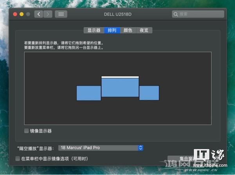Minimize window with yellow button
This screenshot has height=175, width=235.
[22, 14]
